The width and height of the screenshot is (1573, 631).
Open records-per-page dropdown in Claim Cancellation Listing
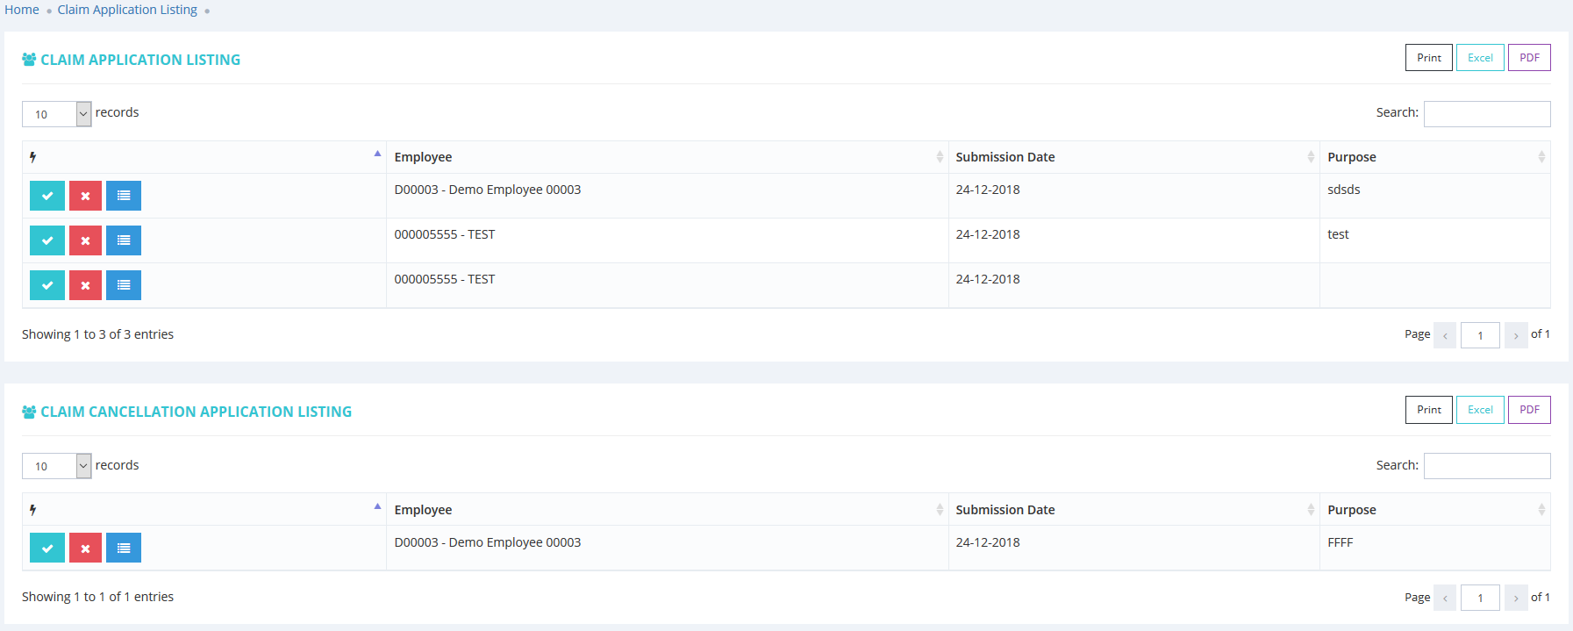click(57, 466)
